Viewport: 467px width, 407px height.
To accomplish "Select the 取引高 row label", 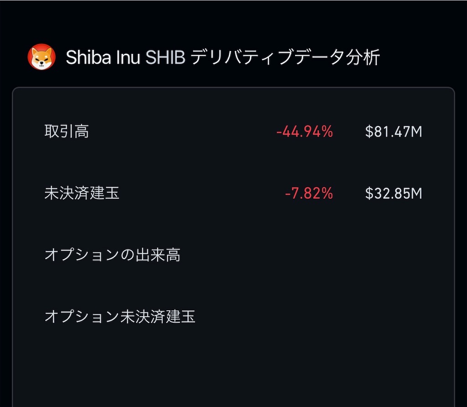I will coord(67,131).
